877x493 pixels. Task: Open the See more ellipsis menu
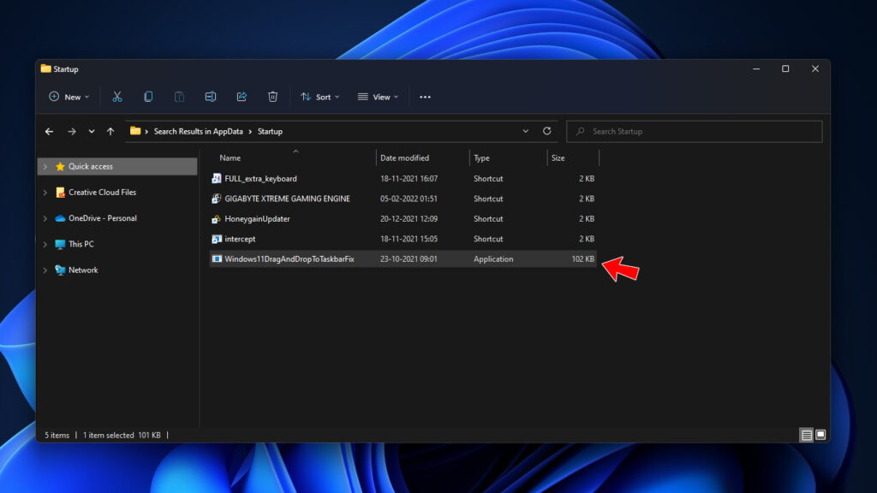click(x=425, y=98)
